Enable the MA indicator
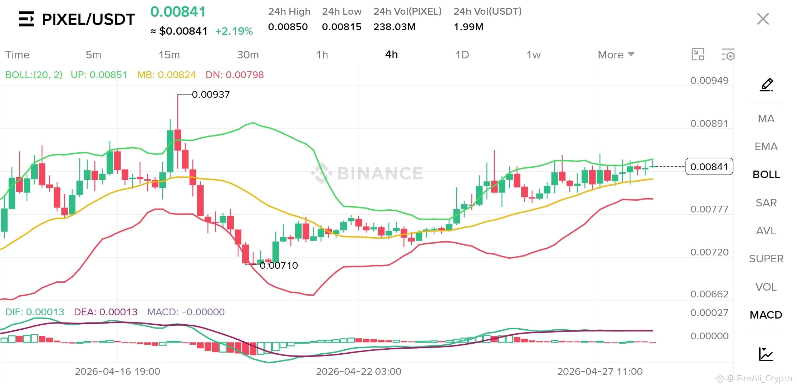797x387 pixels. [766, 118]
